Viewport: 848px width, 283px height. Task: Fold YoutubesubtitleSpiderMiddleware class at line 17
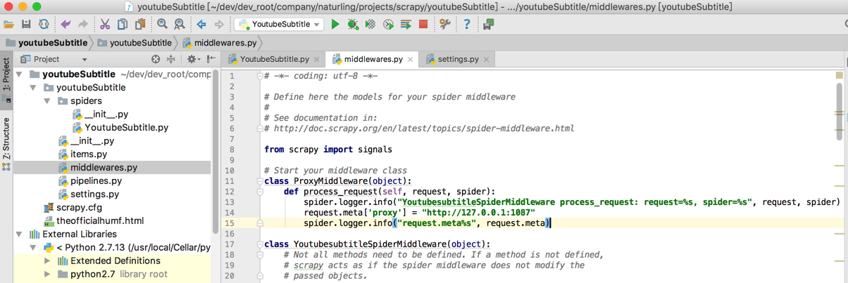(260, 244)
